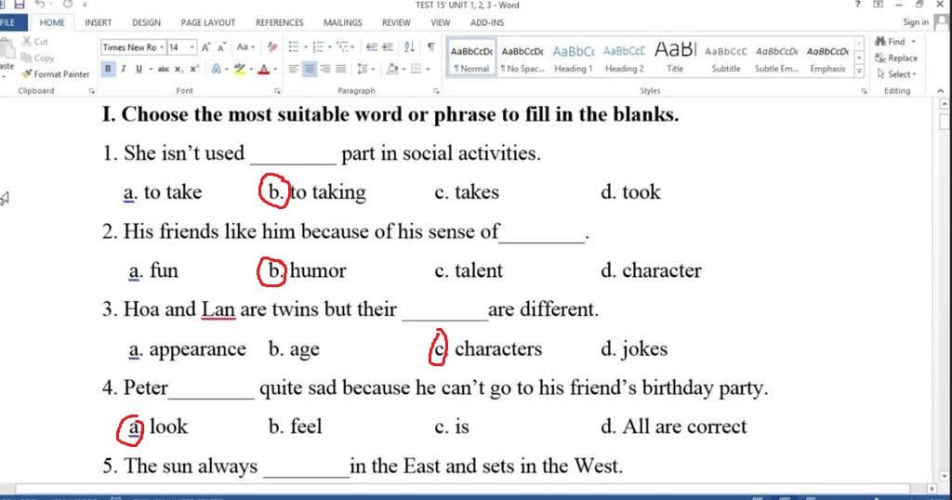Shrink the font size
Image resolution: width=952 pixels, height=500 pixels.
point(221,47)
